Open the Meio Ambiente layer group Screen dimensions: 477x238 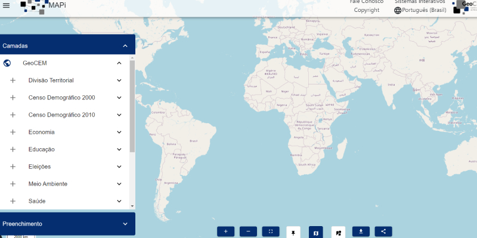click(48, 184)
